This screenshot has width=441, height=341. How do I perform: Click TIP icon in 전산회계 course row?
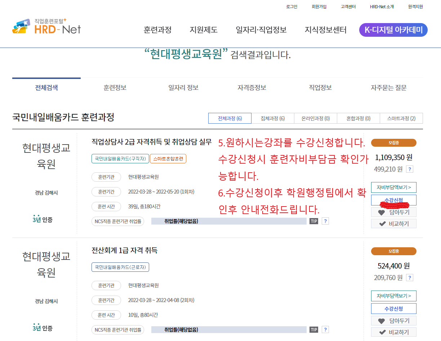[314, 330]
